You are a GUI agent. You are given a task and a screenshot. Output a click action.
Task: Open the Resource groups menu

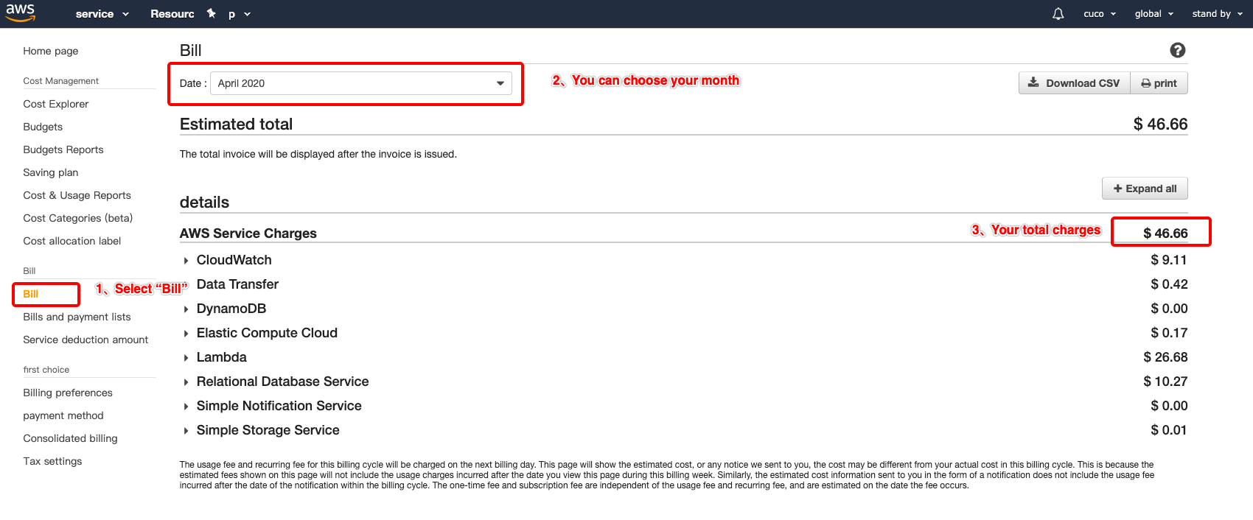(172, 14)
